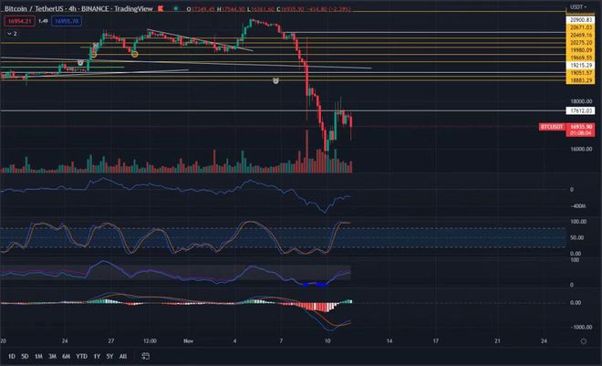This screenshot has height=366, width=602.
Task: Open chart settings gear in bottom-right corner
Action: [583, 340]
